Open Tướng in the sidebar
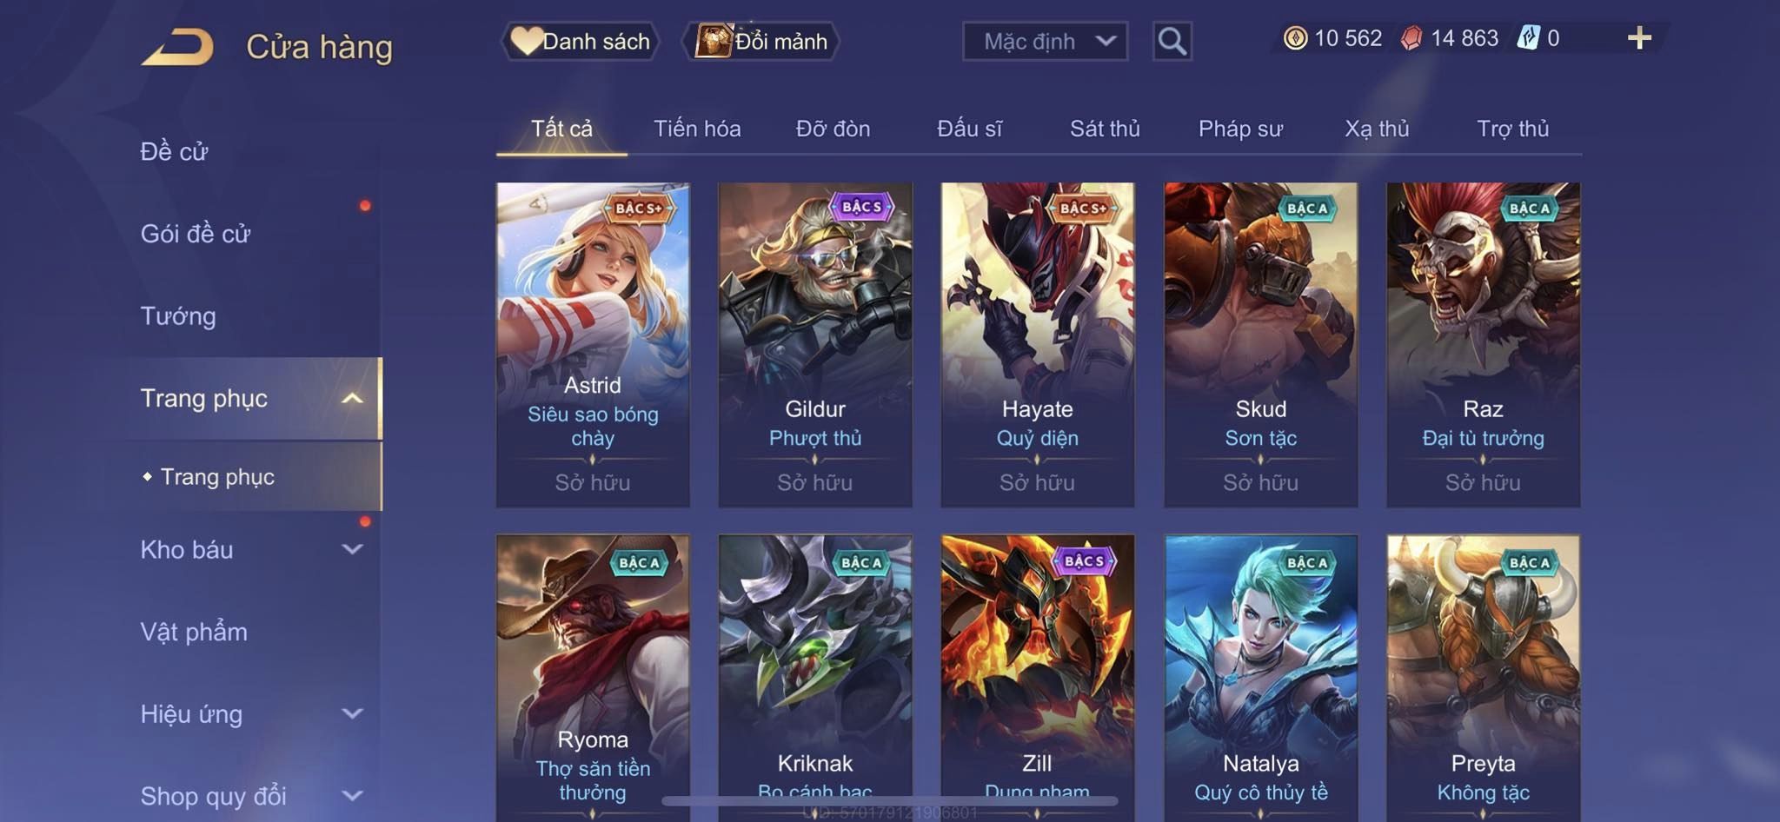This screenshot has width=1780, height=822. coord(178,315)
